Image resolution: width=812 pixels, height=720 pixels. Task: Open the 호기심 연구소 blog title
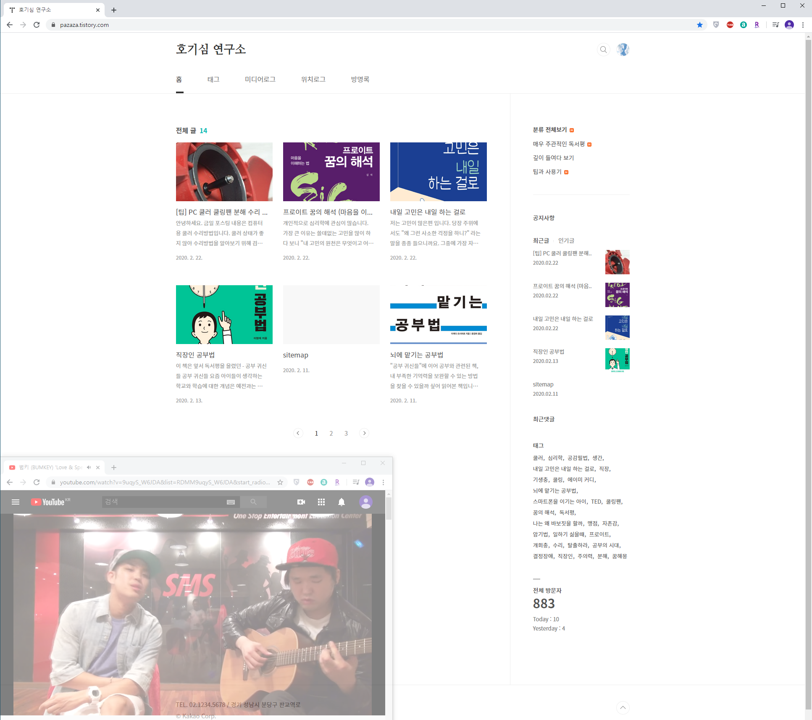211,49
